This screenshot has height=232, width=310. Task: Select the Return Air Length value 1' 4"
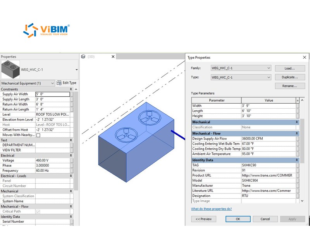pyautogui.click(x=53, y=109)
